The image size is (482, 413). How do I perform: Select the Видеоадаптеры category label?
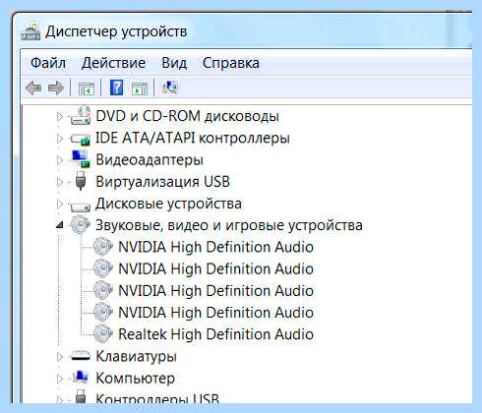coord(150,160)
